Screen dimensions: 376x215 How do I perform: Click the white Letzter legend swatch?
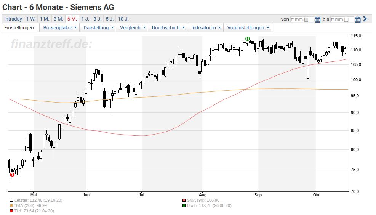(11, 200)
